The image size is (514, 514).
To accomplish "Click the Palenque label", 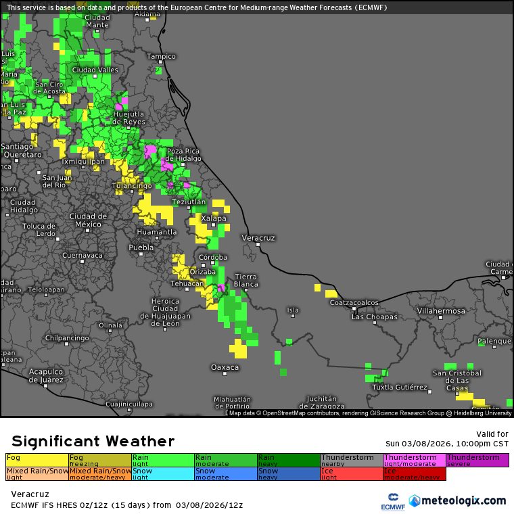I will [494, 342].
